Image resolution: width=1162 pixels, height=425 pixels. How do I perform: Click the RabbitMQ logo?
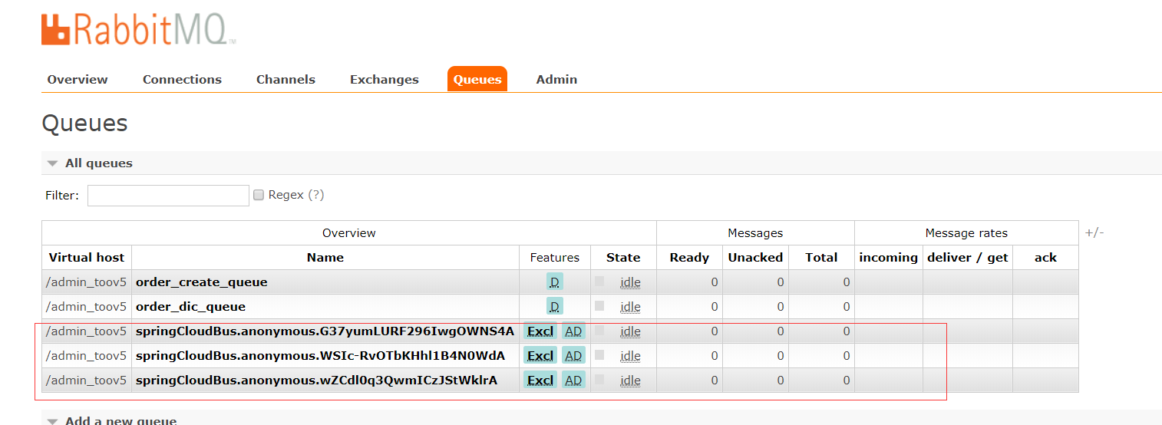[x=138, y=29]
